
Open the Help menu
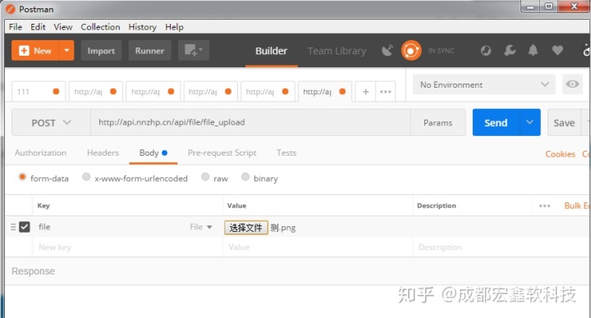tap(174, 27)
